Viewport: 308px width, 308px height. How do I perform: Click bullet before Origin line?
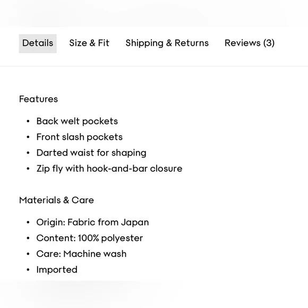click(28, 223)
